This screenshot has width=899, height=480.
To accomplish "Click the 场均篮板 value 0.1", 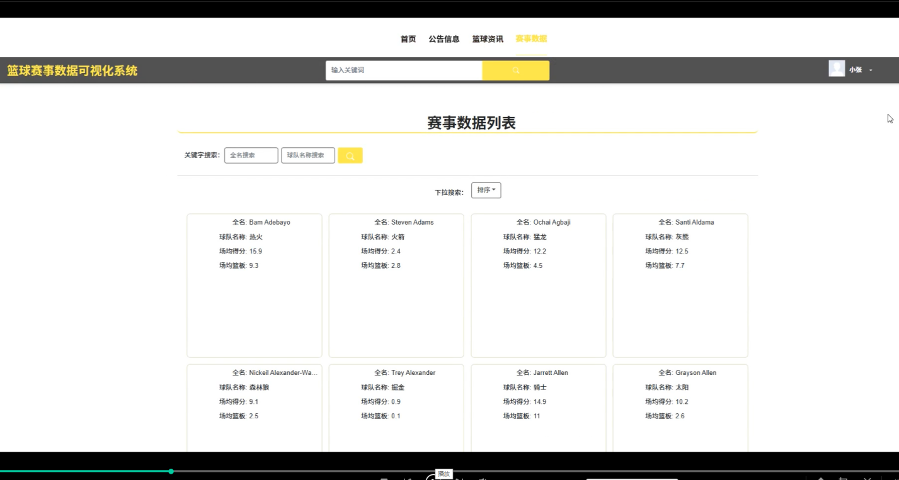I will (396, 416).
